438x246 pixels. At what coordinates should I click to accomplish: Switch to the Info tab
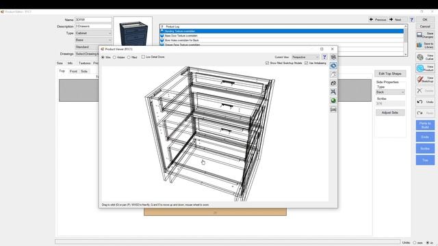70,64
